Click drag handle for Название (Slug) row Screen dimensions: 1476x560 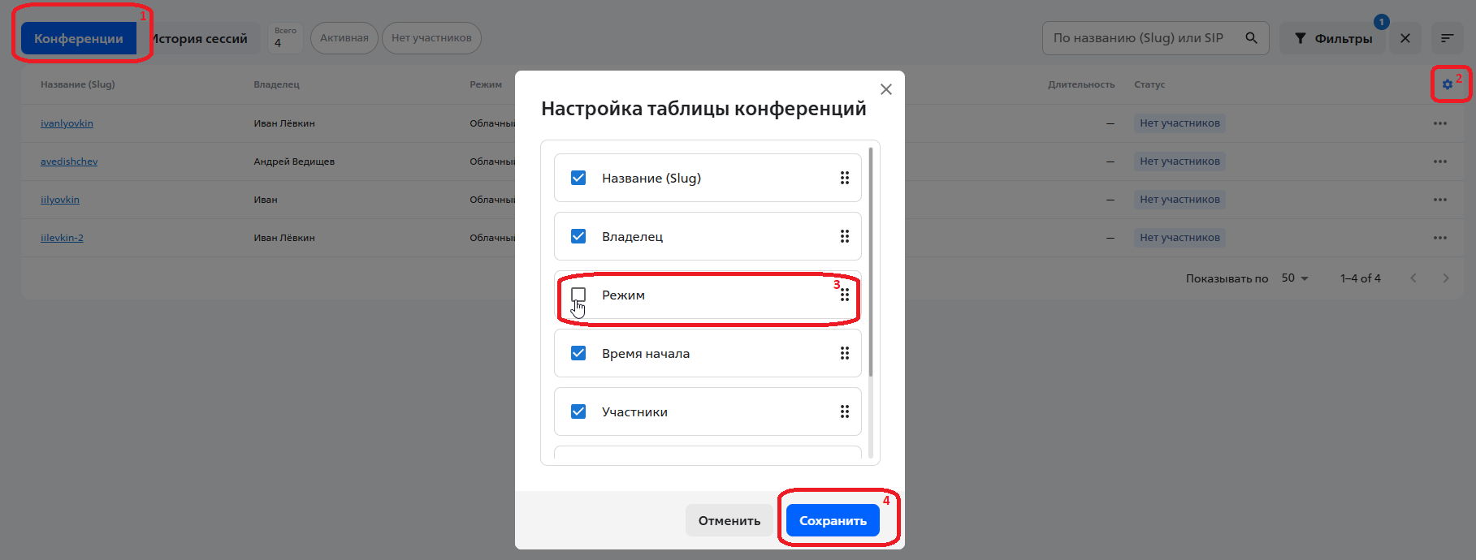point(845,178)
